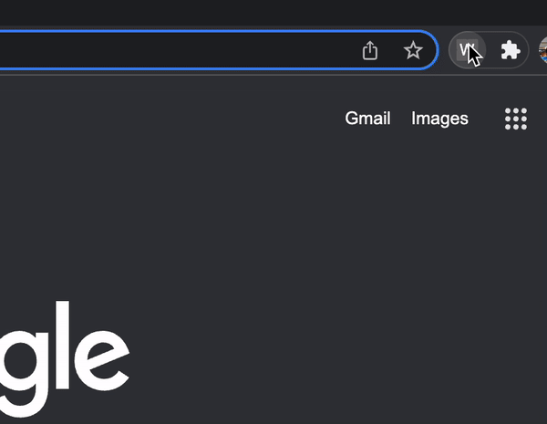Click the dark area between star and W icon
This screenshot has height=424, width=547.
click(443, 50)
